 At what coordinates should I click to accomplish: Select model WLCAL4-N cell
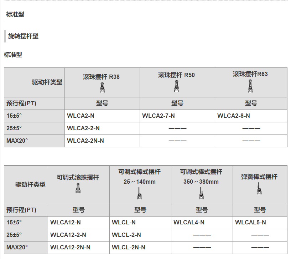click(202, 223)
